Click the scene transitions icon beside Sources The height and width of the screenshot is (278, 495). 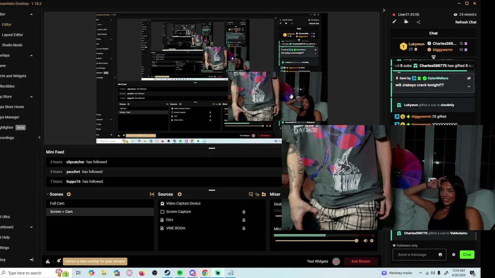pyautogui.click(x=152, y=194)
